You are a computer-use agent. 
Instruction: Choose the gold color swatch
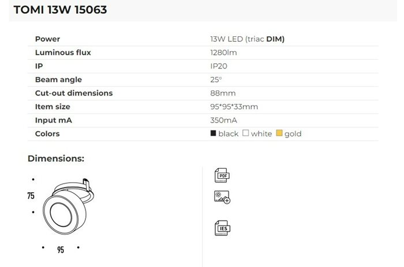[279, 133]
